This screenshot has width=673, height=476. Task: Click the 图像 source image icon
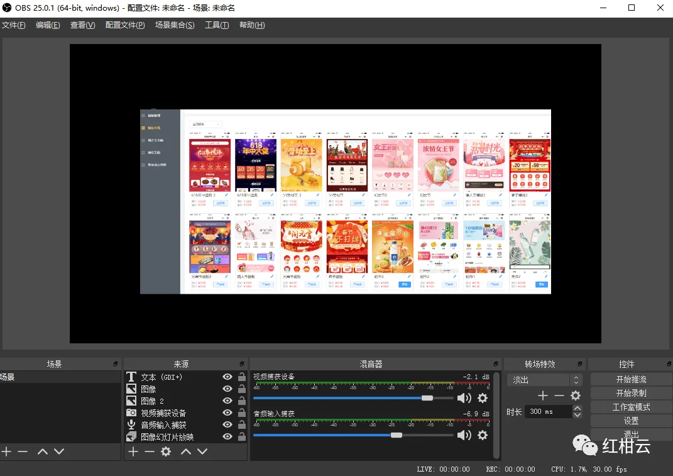click(131, 389)
